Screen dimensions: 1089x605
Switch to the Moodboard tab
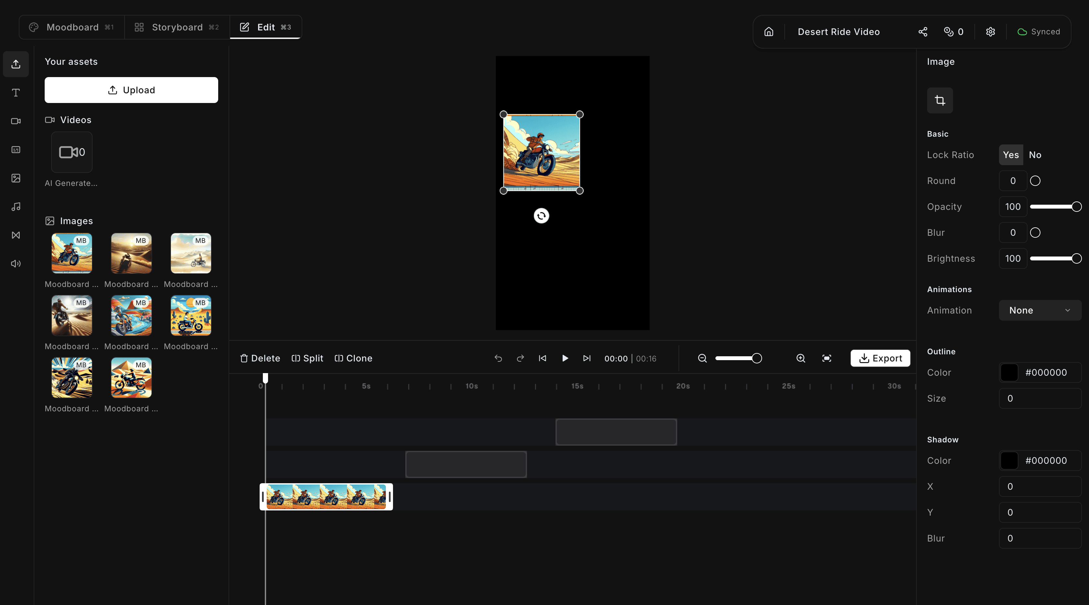72,27
